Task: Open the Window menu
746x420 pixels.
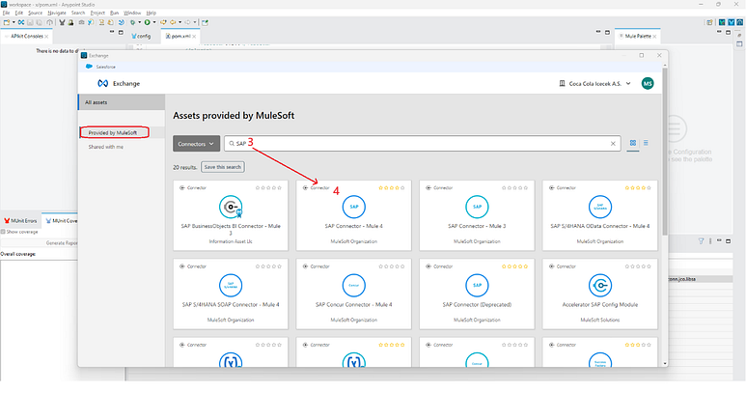Action: coord(132,13)
